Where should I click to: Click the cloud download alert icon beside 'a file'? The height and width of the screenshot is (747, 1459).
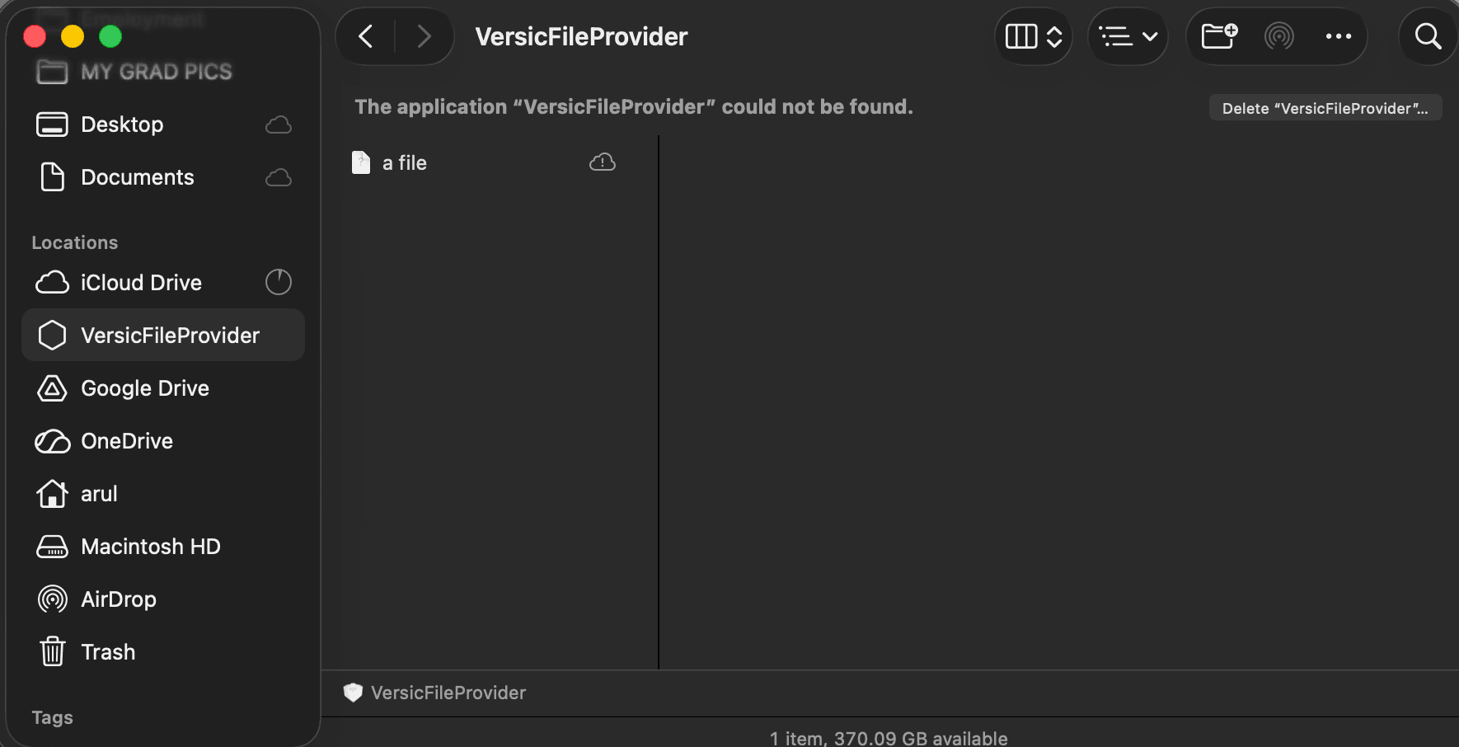(x=603, y=162)
